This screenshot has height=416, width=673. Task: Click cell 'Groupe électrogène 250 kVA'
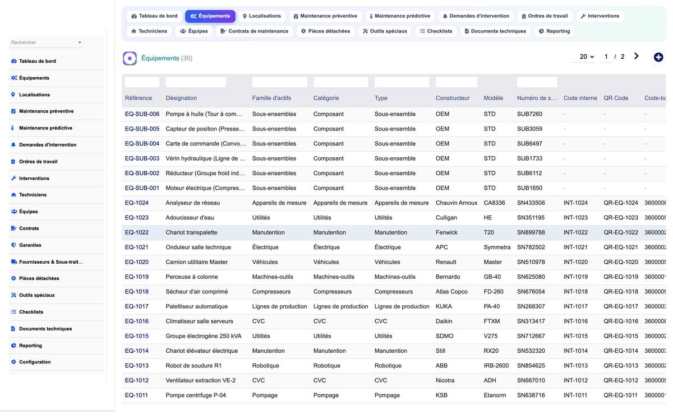point(204,336)
